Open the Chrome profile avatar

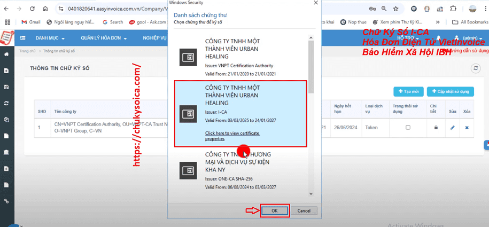pyautogui.click(x=472, y=9)
